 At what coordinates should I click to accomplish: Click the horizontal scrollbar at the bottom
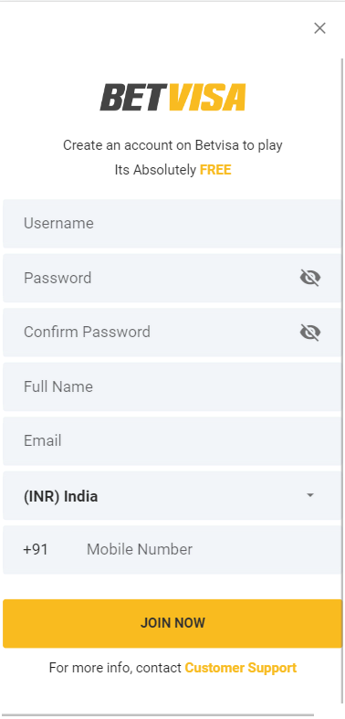(x=157, y=714)
